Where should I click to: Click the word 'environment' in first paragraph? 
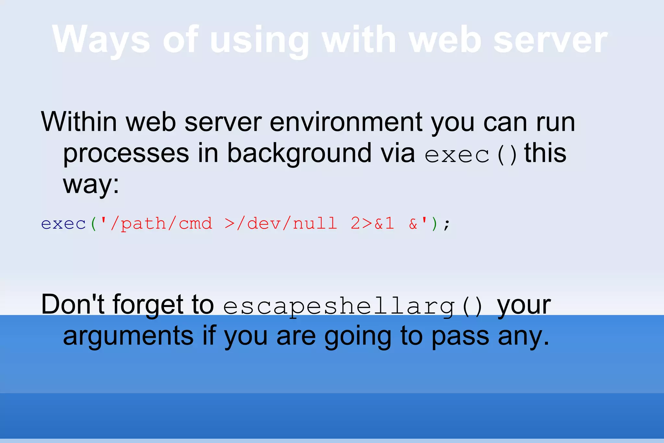[346, 122]
